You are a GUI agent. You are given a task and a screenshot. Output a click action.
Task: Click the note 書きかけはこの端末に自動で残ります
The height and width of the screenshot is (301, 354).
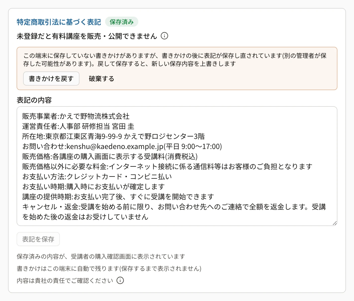[x=109, y=269]
